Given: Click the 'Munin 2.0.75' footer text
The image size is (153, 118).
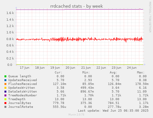Looking at the screenshot, I should pyautogui.click(x=76, y=115).
